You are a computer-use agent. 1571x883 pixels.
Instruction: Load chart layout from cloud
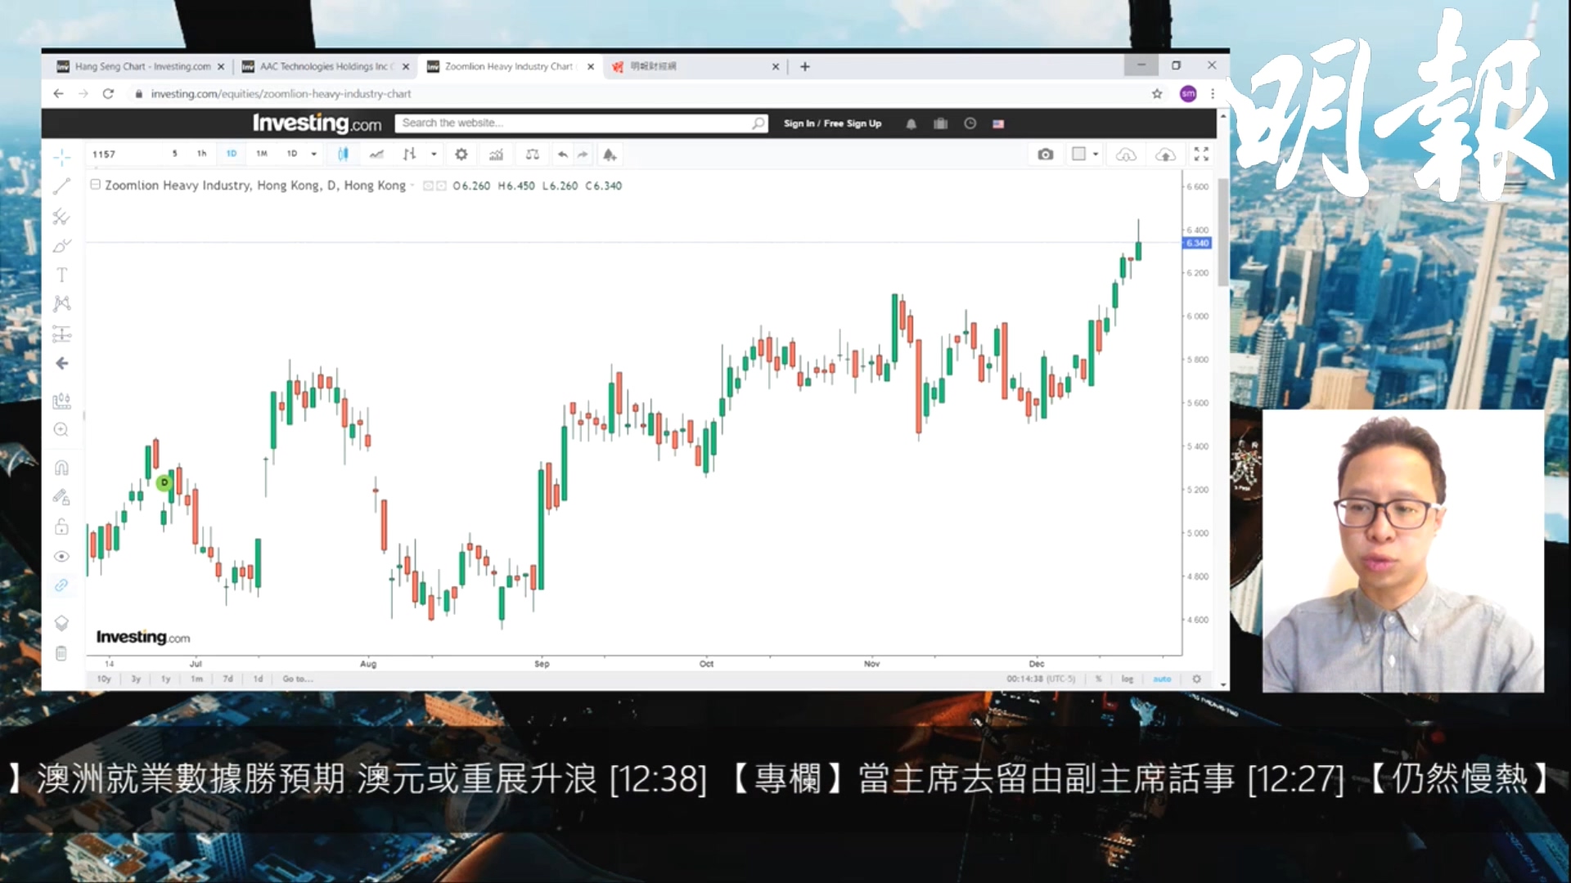tap(1126, 154)
